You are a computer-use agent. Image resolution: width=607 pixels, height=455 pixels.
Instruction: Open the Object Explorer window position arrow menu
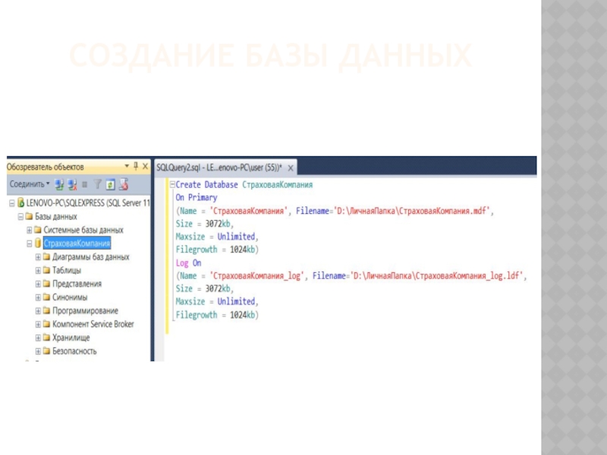coord(127,166)
